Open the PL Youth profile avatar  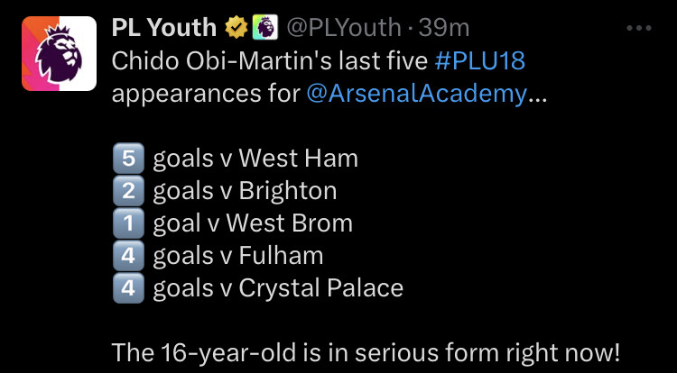tap(60, 53)
